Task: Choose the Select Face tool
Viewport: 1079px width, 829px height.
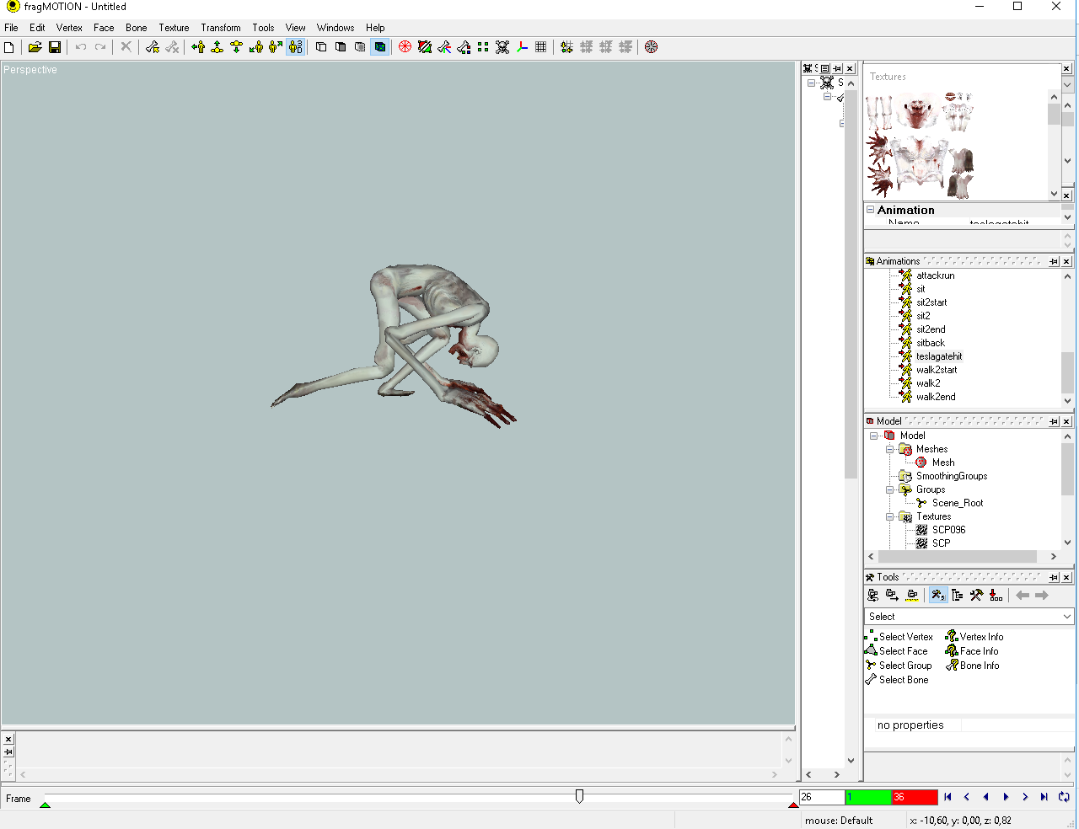Action: click(896, 651)
